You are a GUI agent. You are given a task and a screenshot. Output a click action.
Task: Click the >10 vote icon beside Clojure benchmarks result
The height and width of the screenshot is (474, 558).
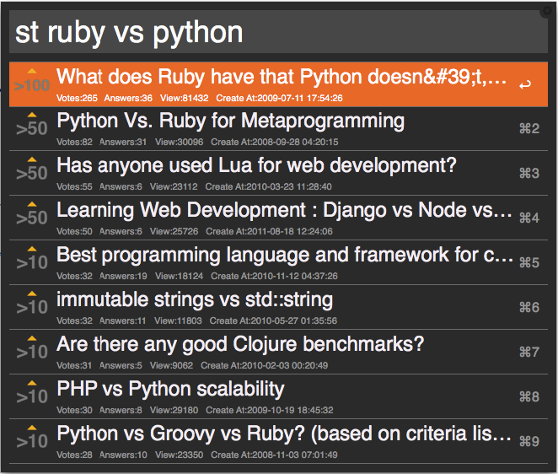(x=32, y=348)
